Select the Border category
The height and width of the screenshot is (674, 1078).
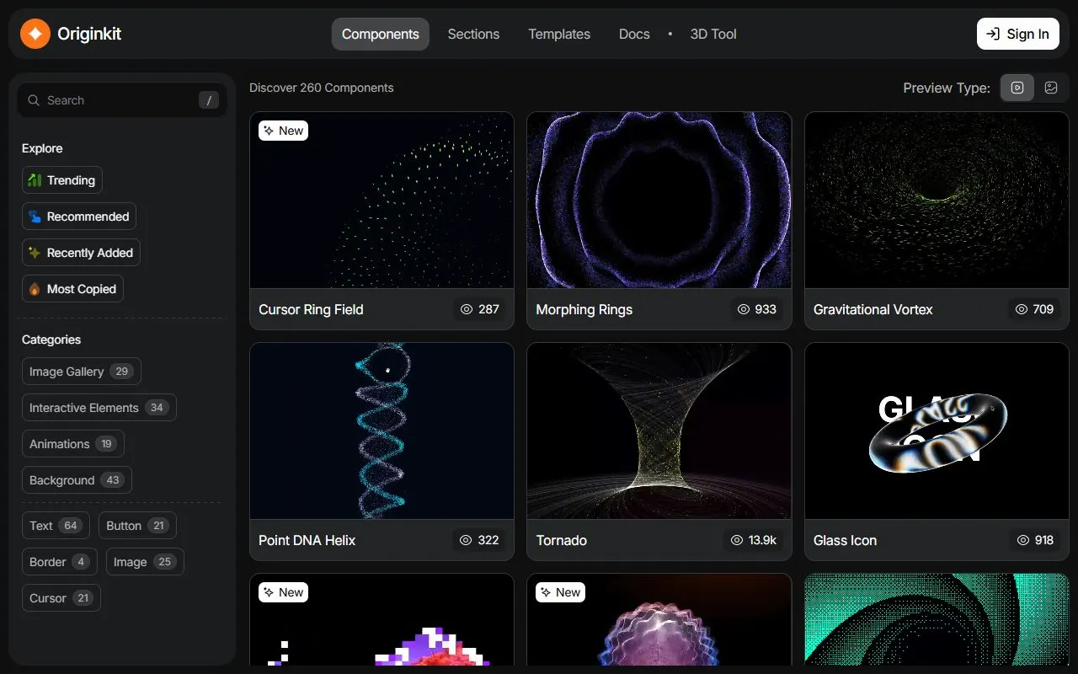(60, 562)
